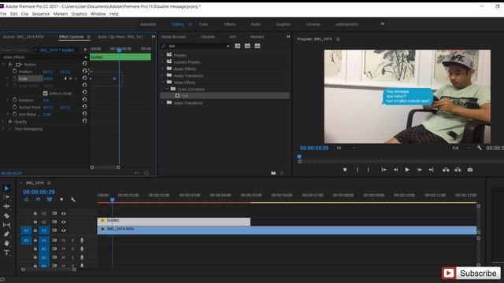Select the Ripple Edit tool

(x=6, y=206)
